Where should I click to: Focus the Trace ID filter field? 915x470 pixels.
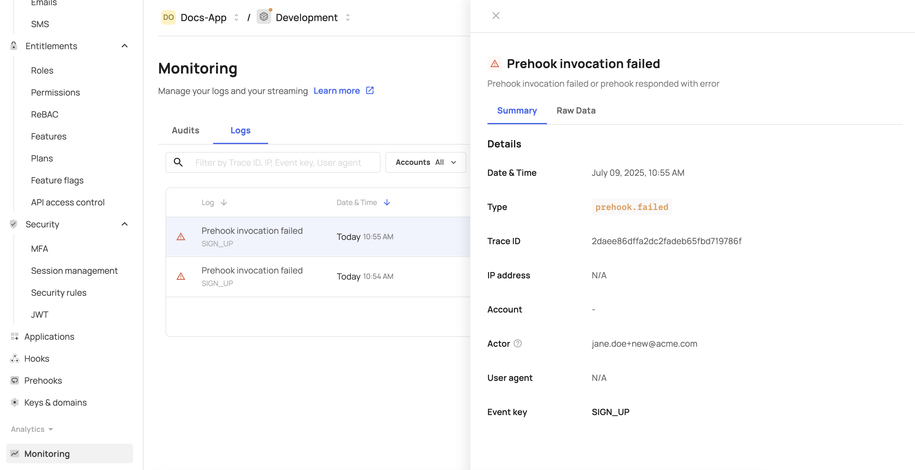click(278, 163)
